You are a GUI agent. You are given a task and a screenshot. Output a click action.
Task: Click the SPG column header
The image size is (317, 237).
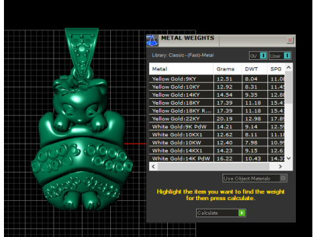point(276,69)
